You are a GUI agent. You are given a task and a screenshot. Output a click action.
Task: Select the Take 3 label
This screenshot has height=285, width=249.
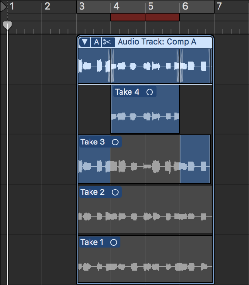pos(93,142)
